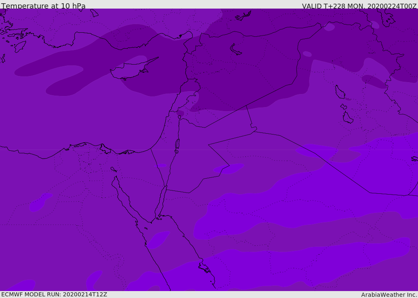Click the Dead Sea outline on map
Image resolution: width=418 pixels, height=298 pixels.
tap(177, 144)
